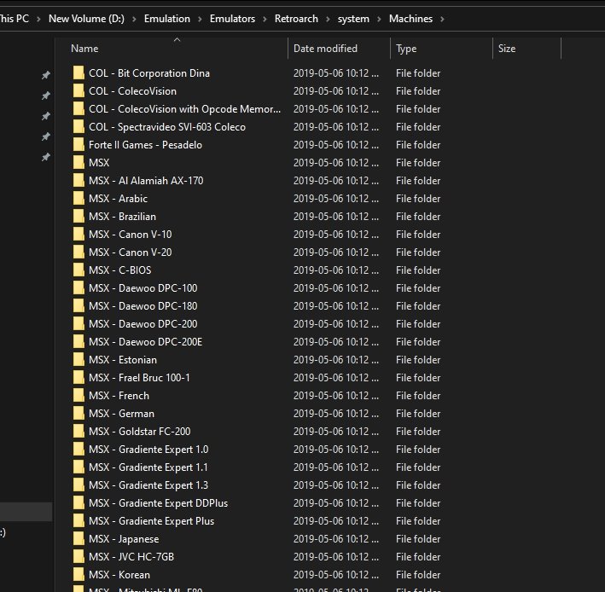Click the MSX - Daewoo DPC-180 folder icon

(79, 305)
